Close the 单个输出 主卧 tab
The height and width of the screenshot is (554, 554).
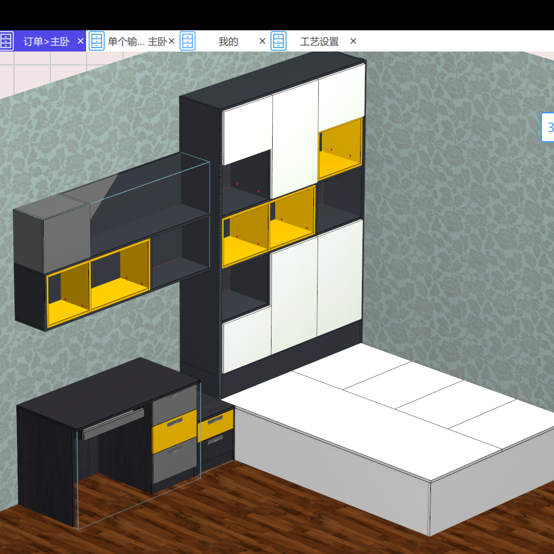click(x=170, y=41)
